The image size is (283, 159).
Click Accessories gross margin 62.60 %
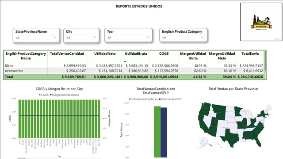(x=200, y=71)
